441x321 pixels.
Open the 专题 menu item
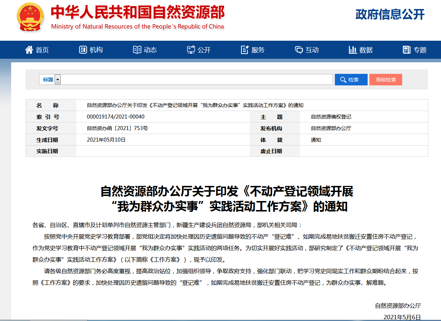(x=420, y=50)
